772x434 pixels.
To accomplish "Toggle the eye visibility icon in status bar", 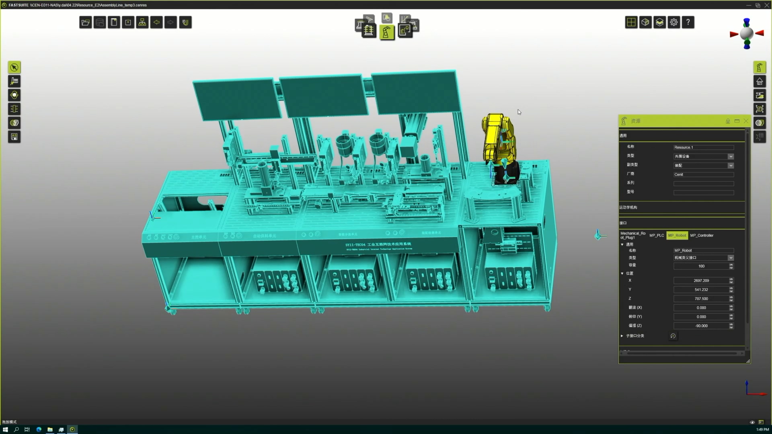I will tap(752, 422).
